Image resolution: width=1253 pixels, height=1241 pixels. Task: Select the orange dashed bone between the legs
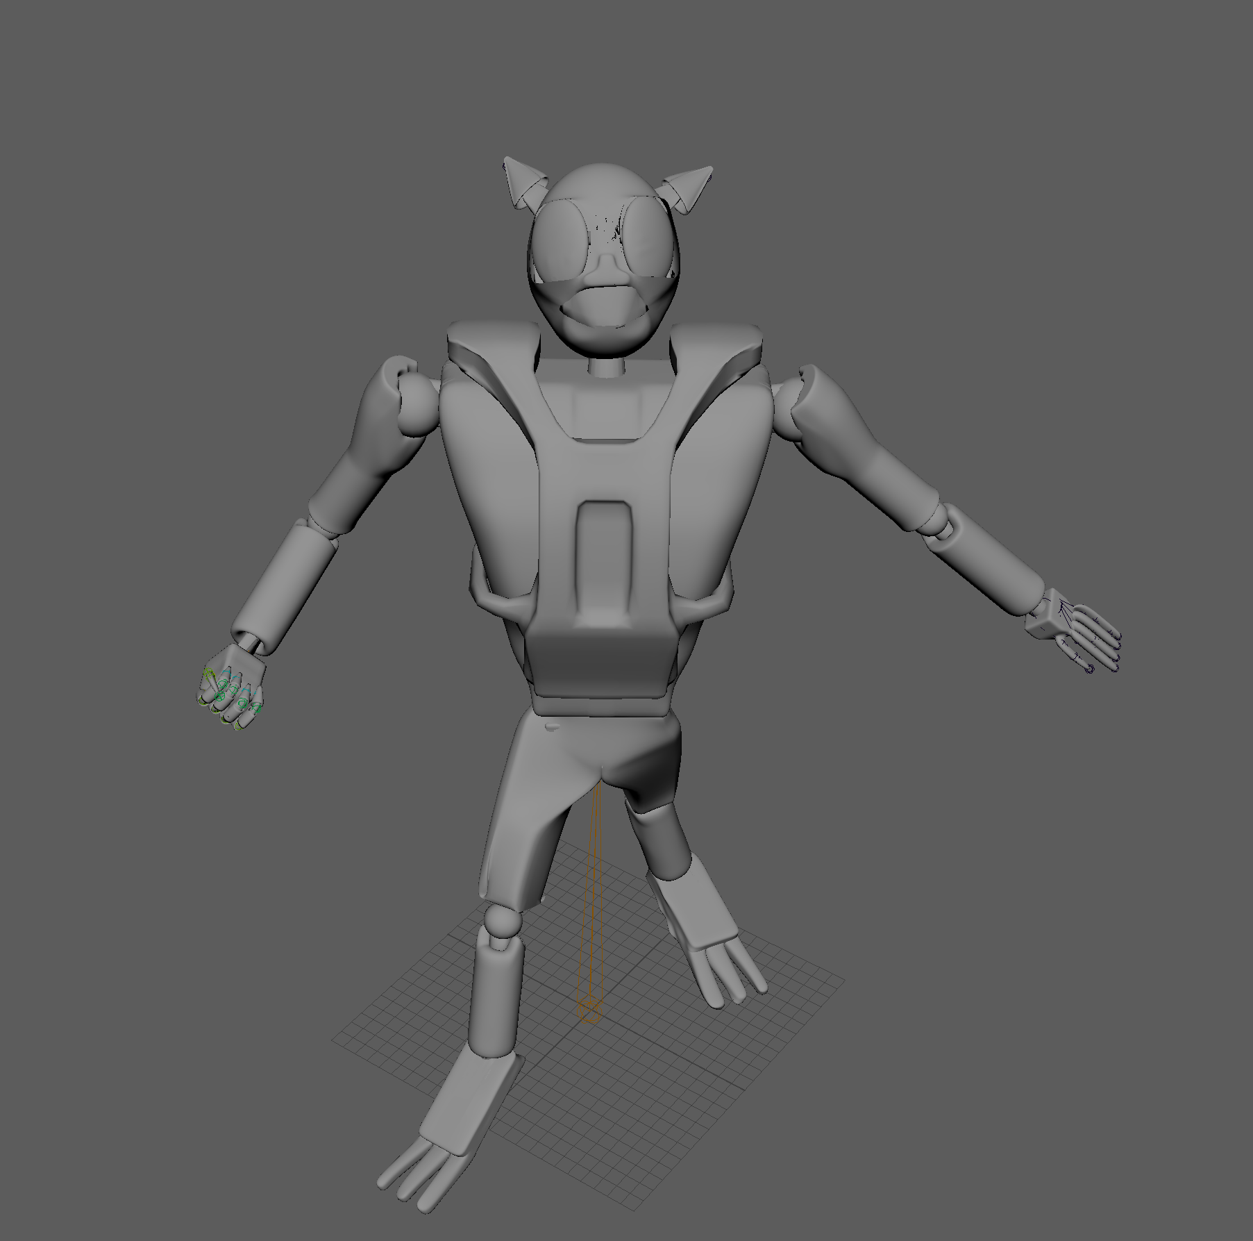(x=592, y=892)
